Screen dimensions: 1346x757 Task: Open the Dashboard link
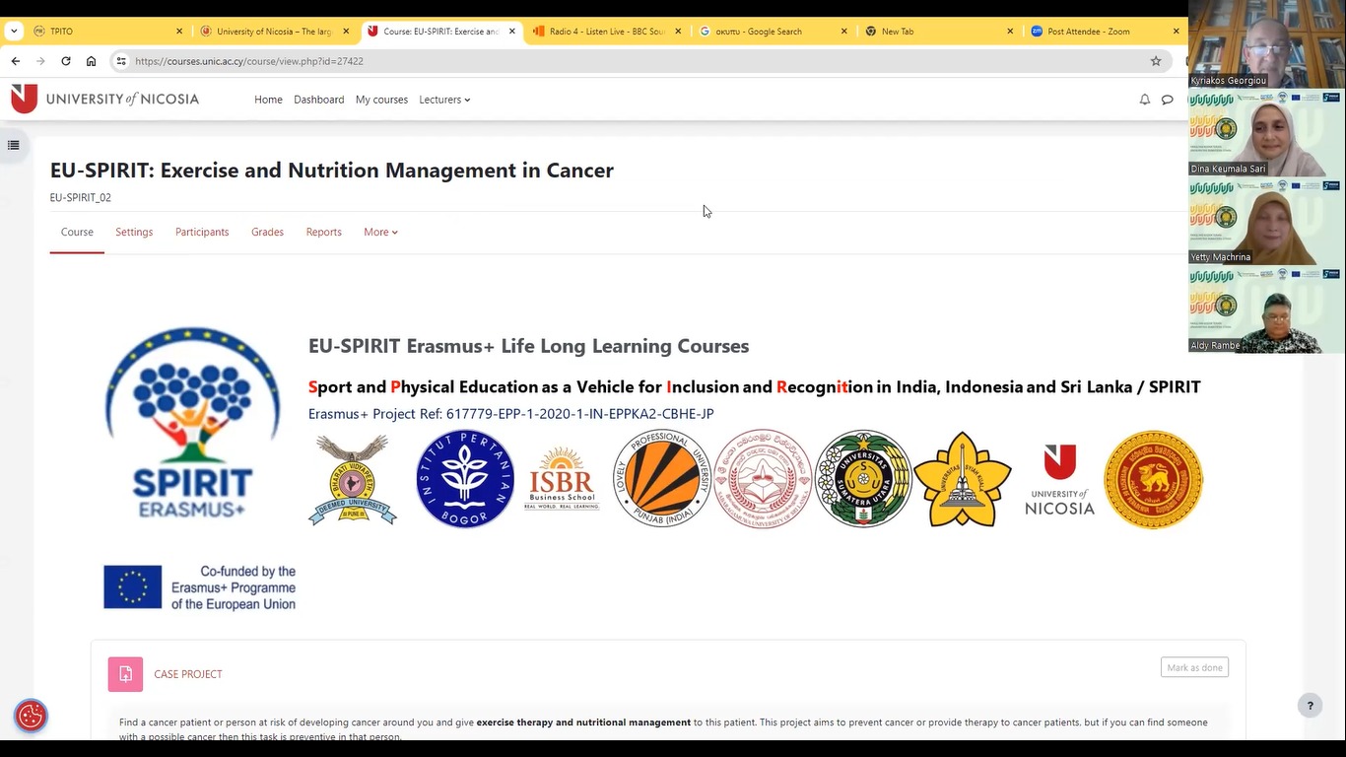[318, 99]
